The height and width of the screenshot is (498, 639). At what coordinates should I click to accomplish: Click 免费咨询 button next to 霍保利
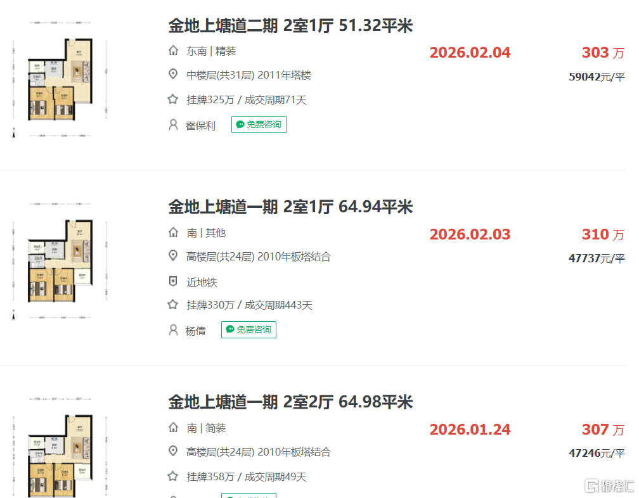[259, 125]
